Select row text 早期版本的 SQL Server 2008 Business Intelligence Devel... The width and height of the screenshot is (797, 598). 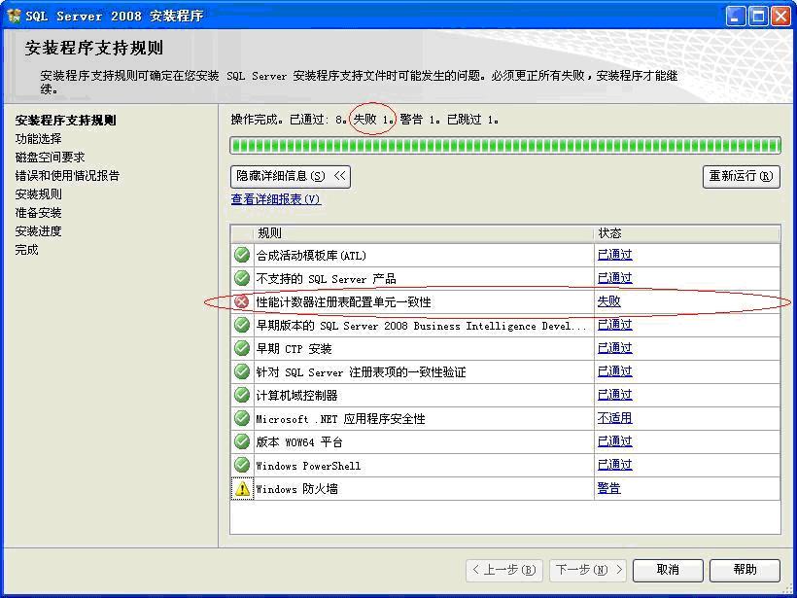(x=422, y=326)
